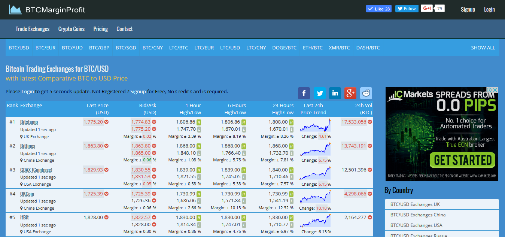Share page on Facebook icon
The height and width of the screenshot is (237, 505).
click(304, 93)
